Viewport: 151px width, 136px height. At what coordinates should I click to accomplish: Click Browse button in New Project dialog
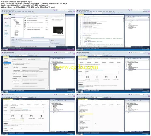click(52, 41)
